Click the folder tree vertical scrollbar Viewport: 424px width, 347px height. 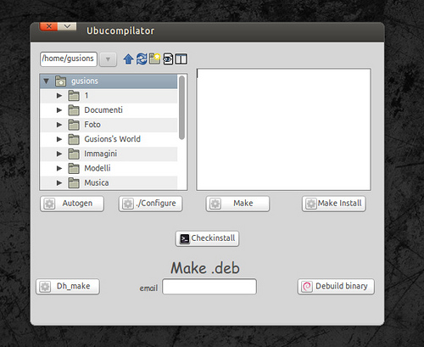[x=181, y=108]
